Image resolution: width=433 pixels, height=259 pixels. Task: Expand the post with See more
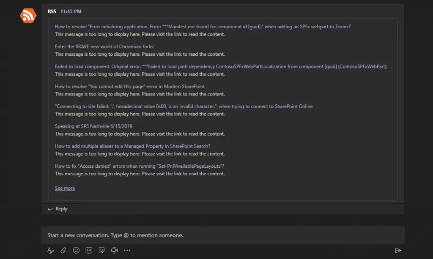[x=65, y=188]
